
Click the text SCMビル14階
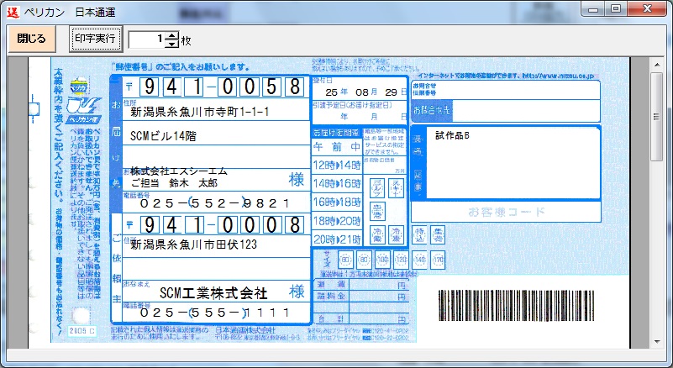coord(163,137)
